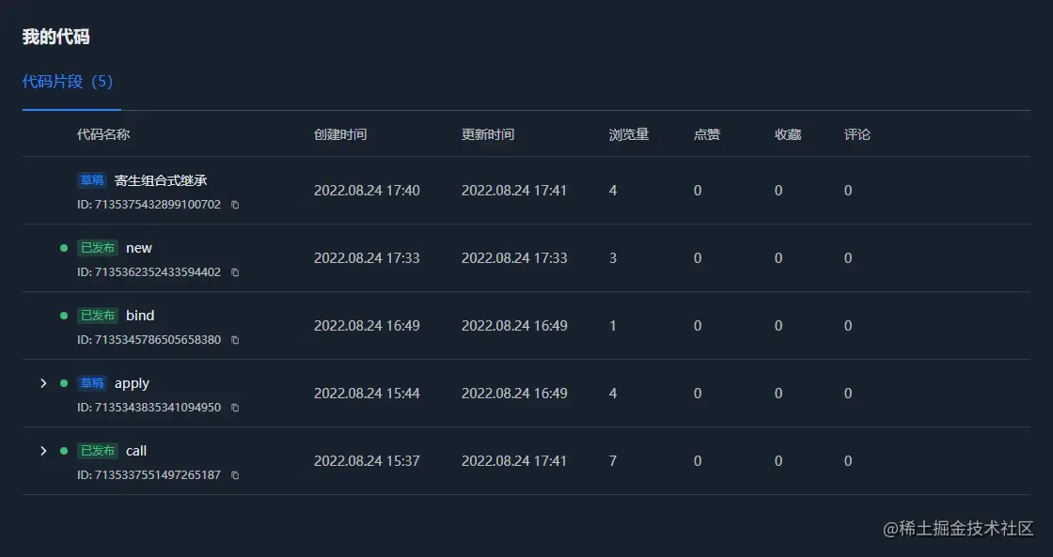Copy the ID of the bind snippet
Screen dimensions: 1053x557
pos(234,339)
